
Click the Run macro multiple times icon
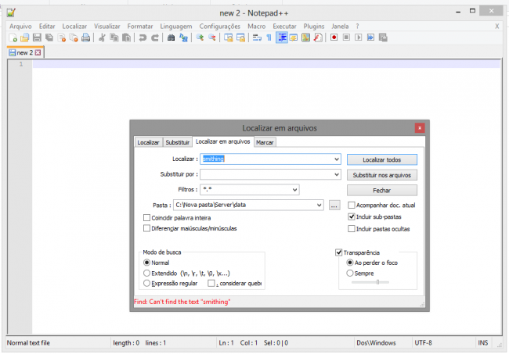[x=370, y=38]
